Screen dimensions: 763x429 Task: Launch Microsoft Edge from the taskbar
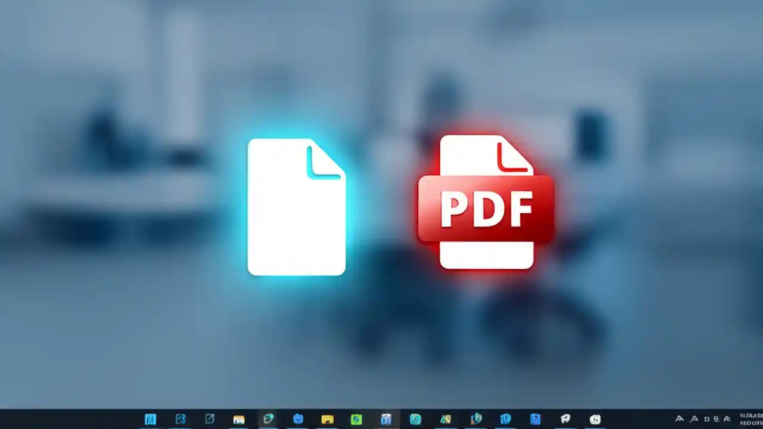(x=268, y=419)
